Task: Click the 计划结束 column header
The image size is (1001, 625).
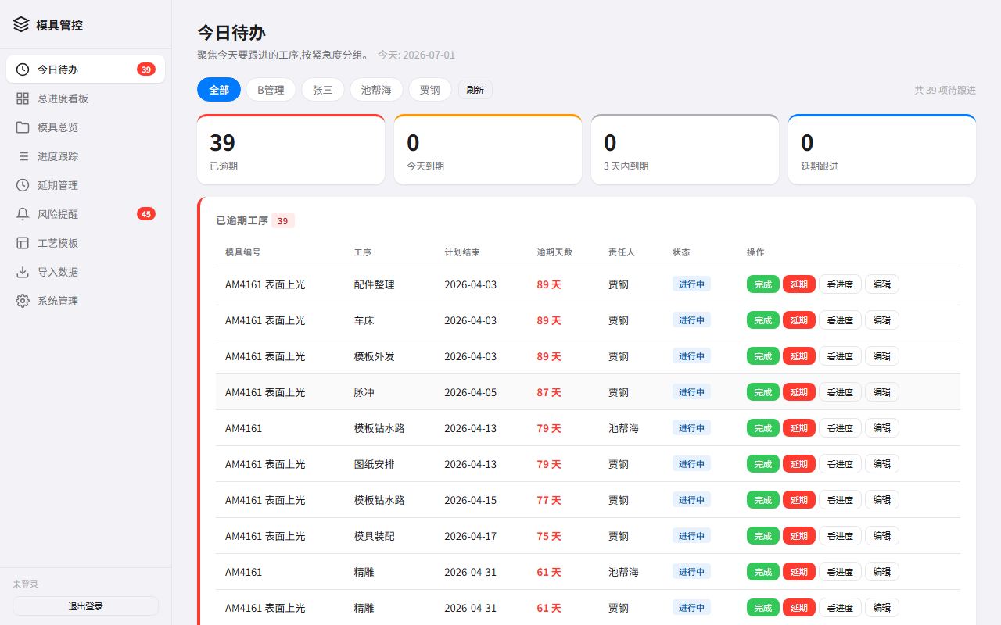Action: tap(462, 252)
